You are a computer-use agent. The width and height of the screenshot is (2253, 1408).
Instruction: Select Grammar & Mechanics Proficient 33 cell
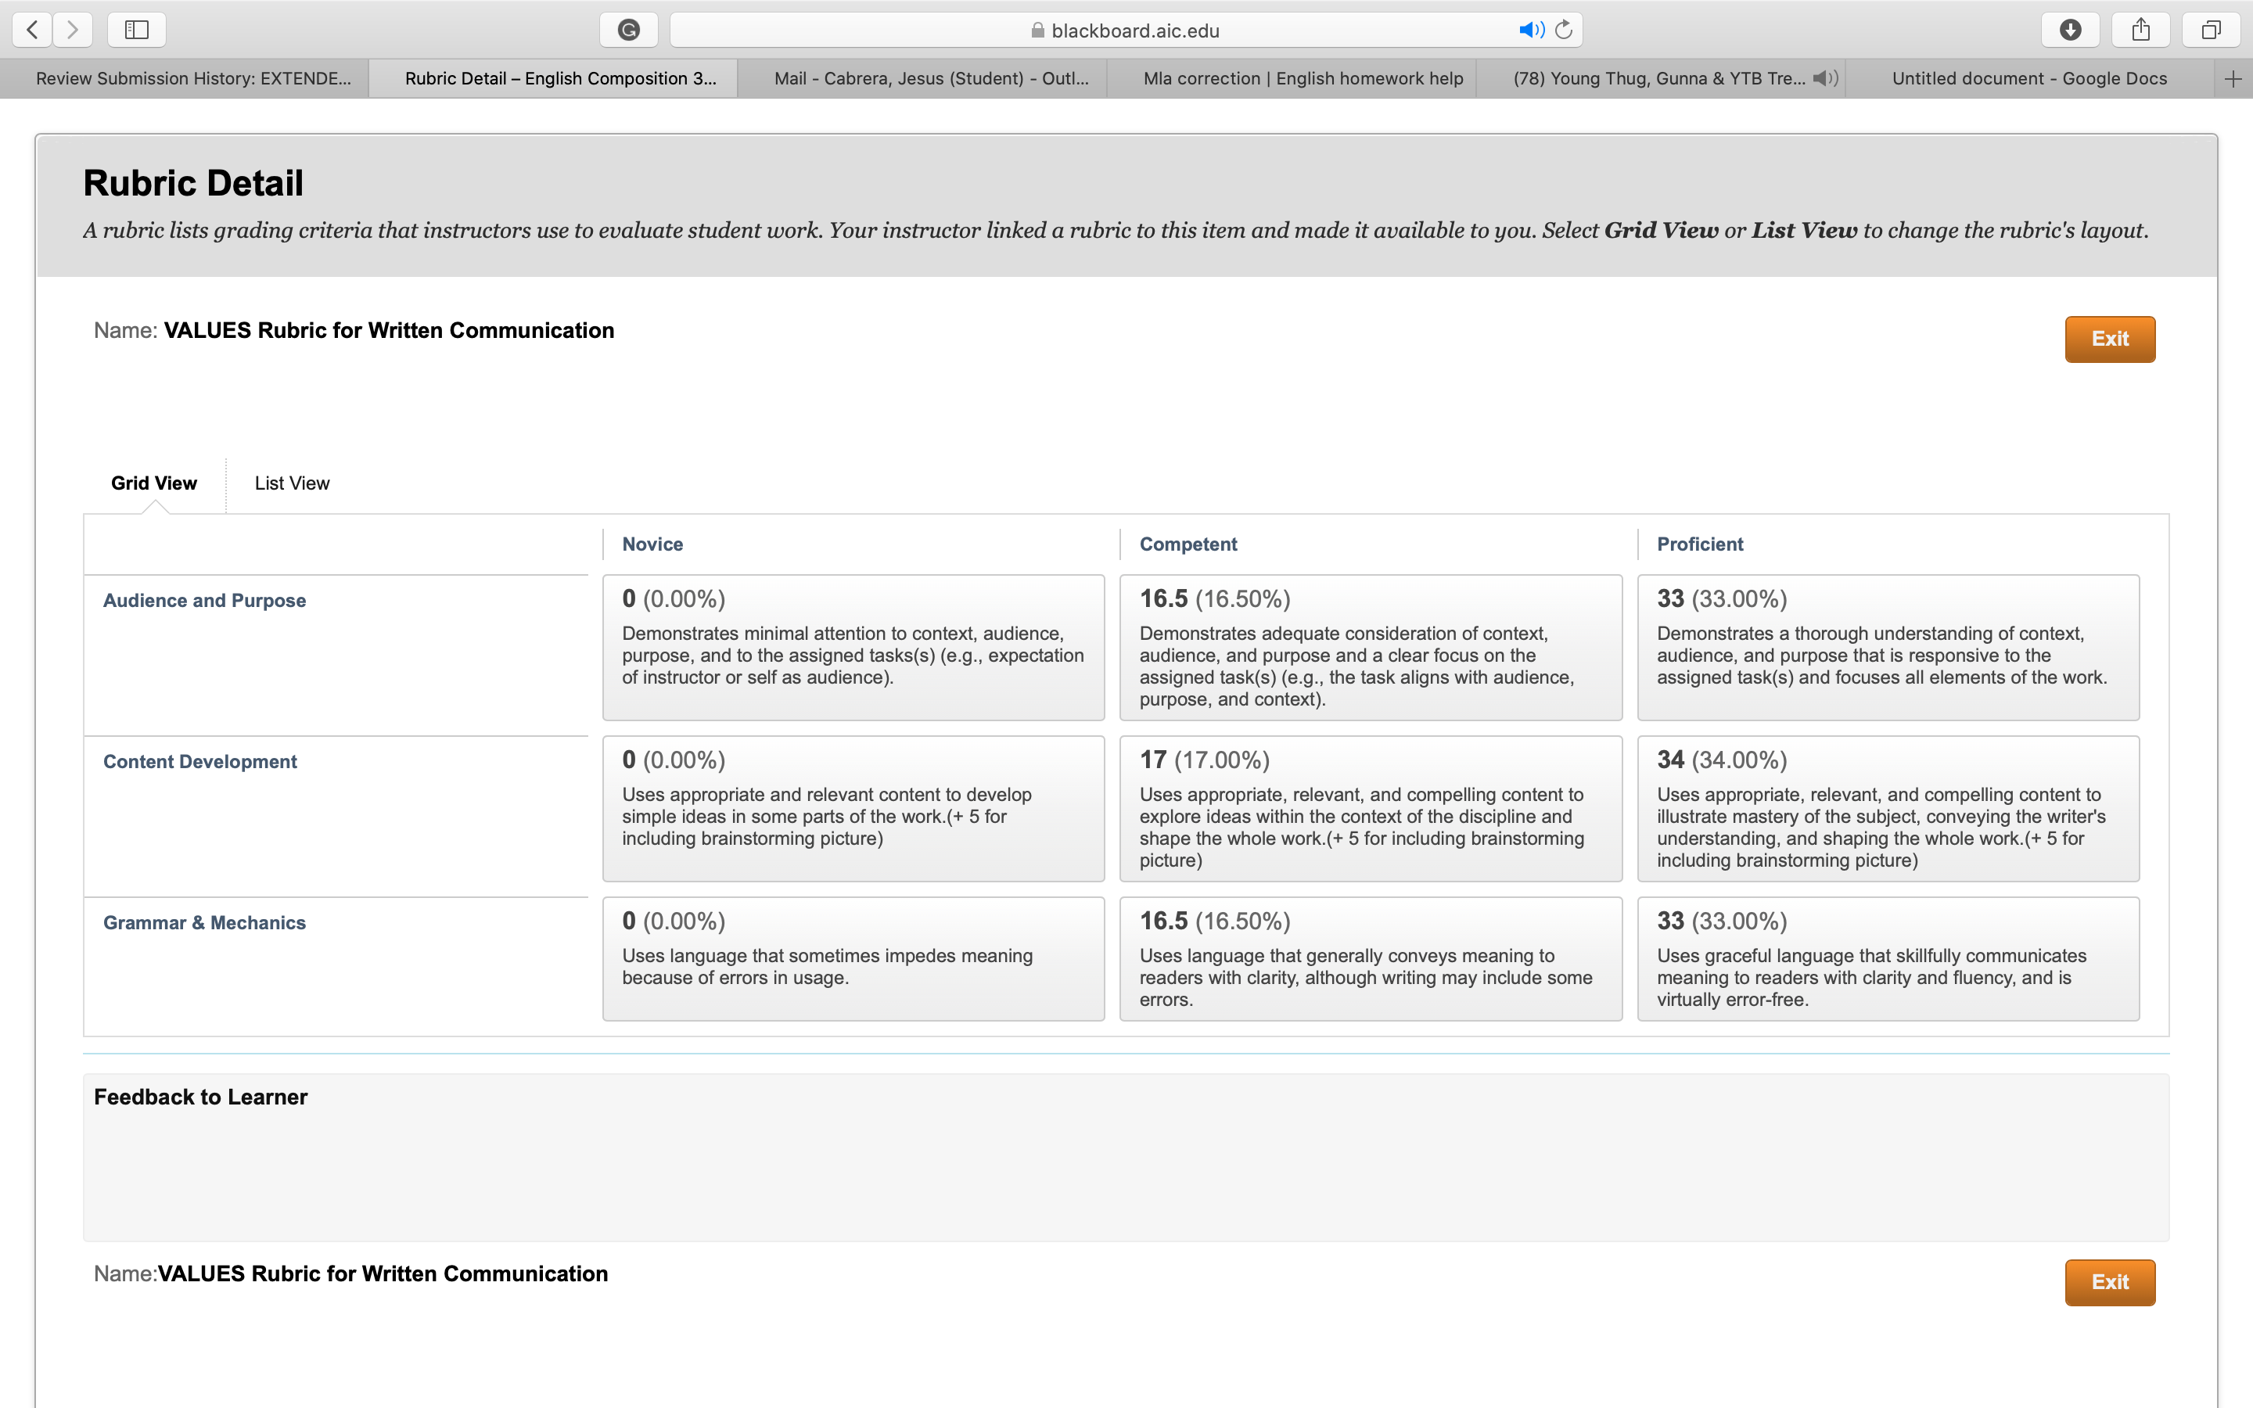[x=1888, y=959]
